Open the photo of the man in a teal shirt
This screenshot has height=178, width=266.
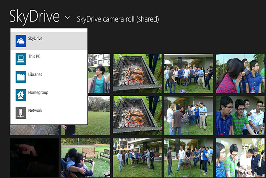pos(99,73)
